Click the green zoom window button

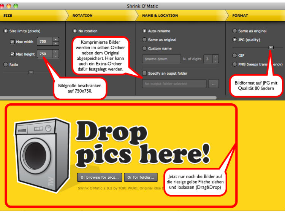pos(16,6)
